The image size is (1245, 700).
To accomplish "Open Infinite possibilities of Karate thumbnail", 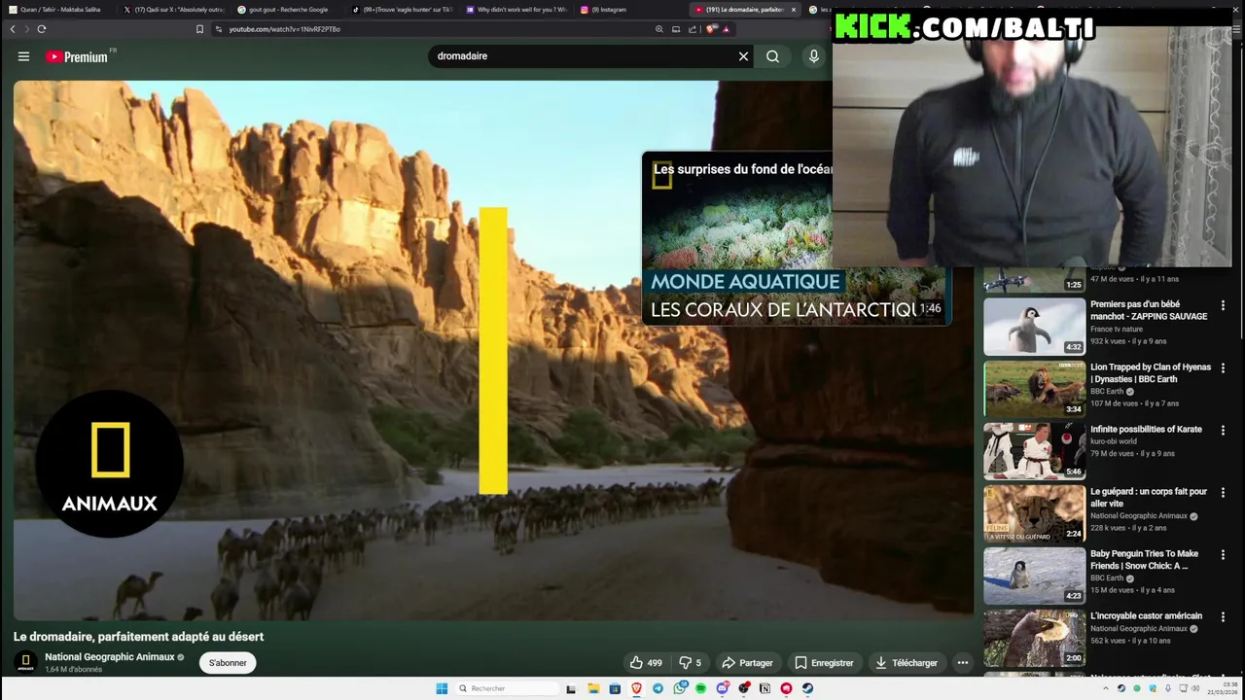I will [1034, 451].
